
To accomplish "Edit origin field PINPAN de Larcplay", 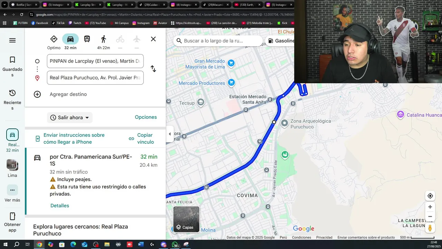I will 95,61.
